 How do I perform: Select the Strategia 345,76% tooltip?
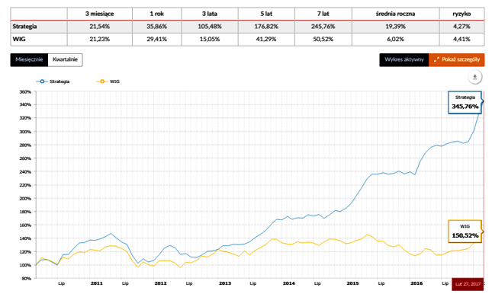(x=465, y=102)
